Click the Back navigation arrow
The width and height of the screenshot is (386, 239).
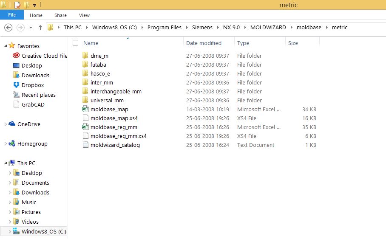(9, 27)
